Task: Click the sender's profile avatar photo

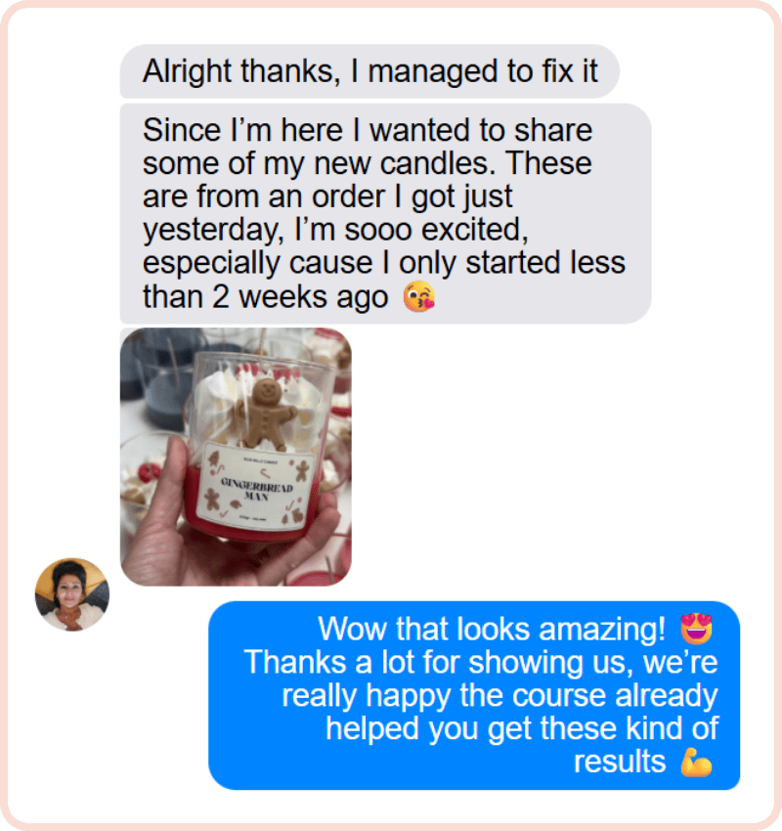Action: coord(72,594)
